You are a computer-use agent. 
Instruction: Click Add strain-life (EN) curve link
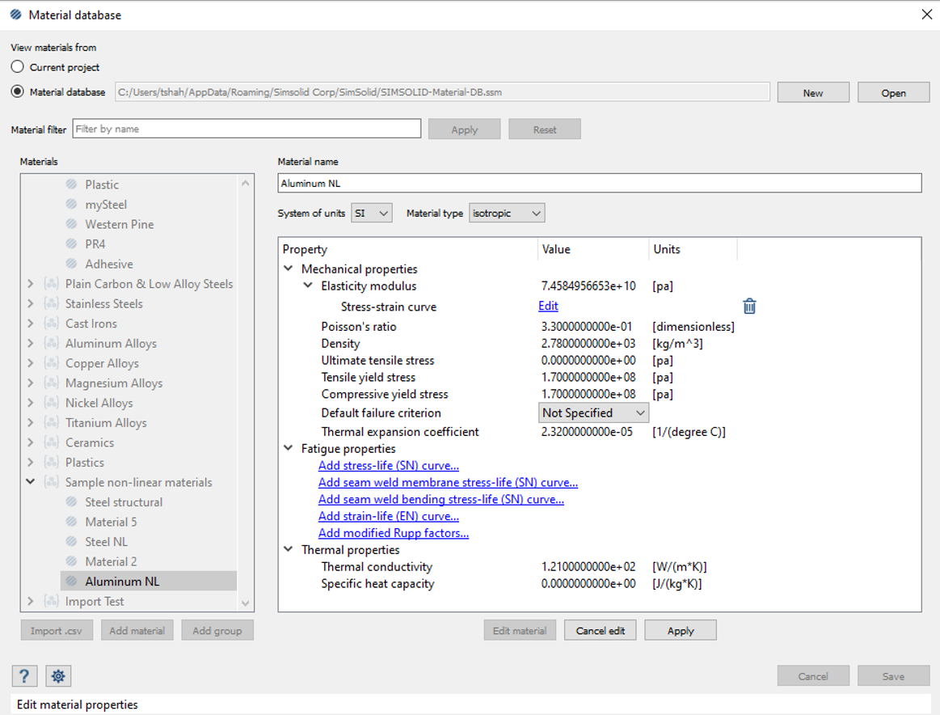(388, 516)
